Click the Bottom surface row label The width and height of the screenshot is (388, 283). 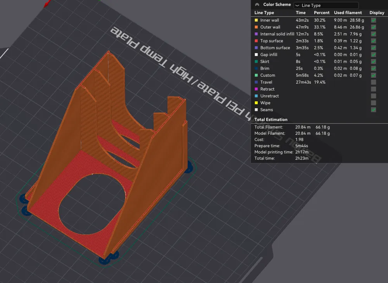tap(275, 48)
